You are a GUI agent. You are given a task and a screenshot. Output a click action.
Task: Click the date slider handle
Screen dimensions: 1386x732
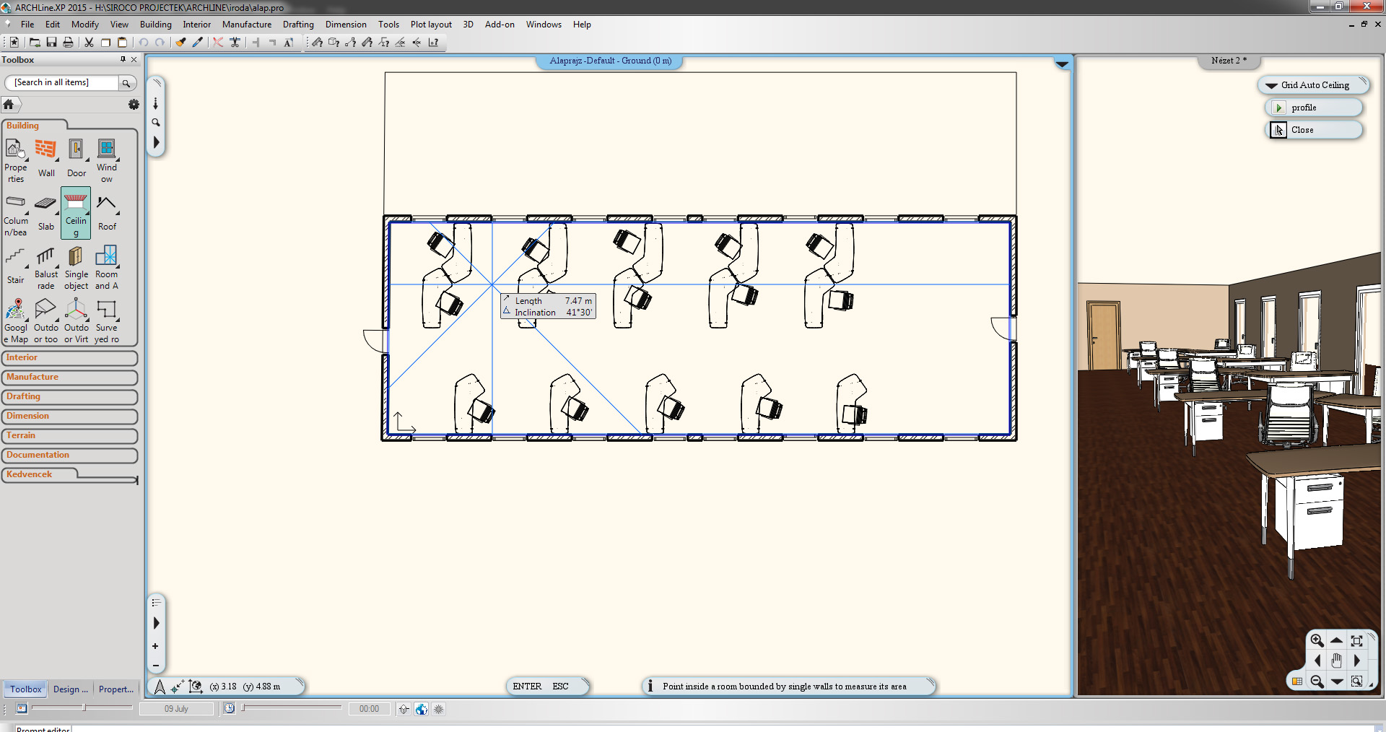tap(84, 708)
